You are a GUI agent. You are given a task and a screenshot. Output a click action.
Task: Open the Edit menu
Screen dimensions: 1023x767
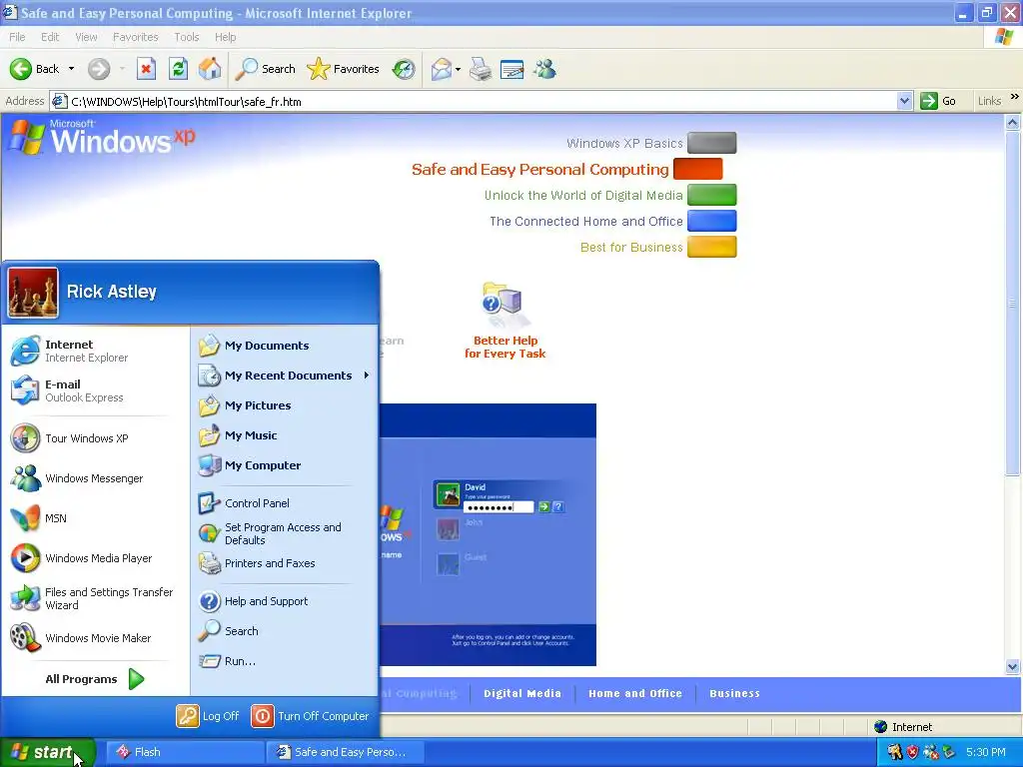pos(50,37)
